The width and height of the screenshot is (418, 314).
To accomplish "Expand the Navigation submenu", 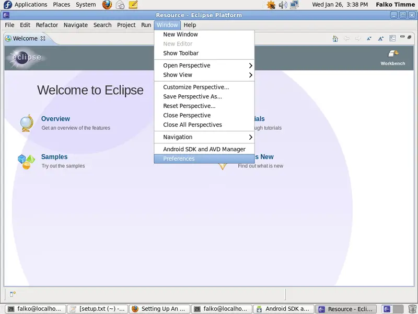I will [x=204, y=137].
